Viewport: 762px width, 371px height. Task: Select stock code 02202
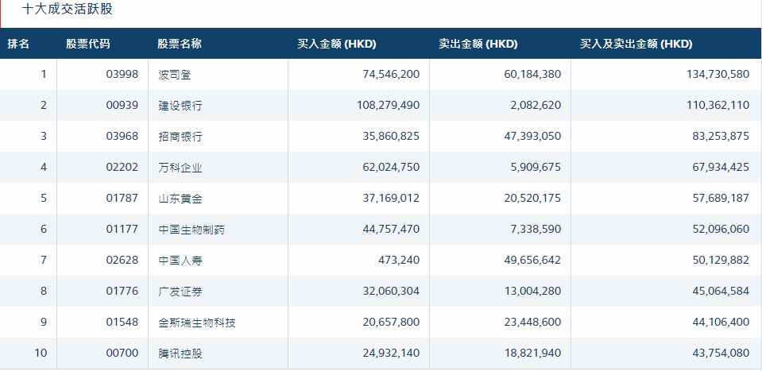pyautogui.click(x=122, y=168)
